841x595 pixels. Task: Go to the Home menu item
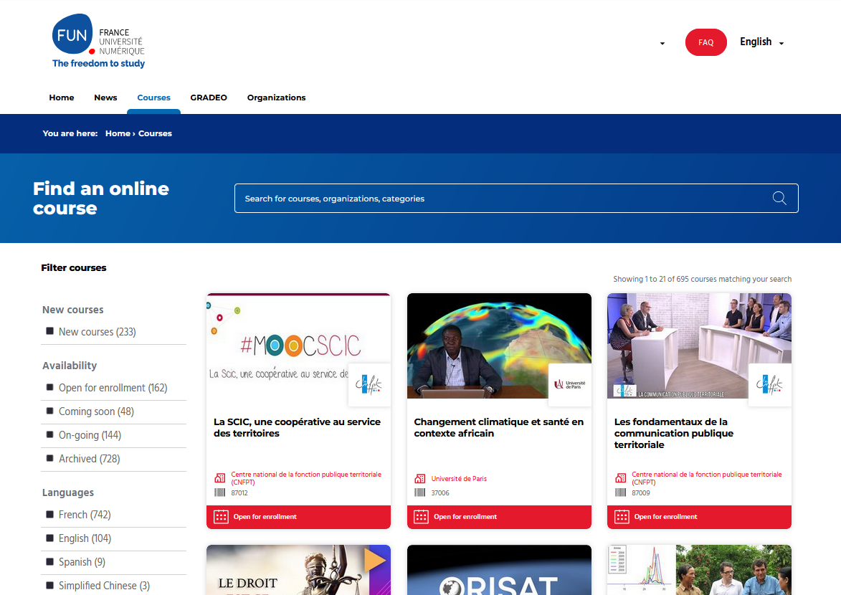(x=62, y=97)
